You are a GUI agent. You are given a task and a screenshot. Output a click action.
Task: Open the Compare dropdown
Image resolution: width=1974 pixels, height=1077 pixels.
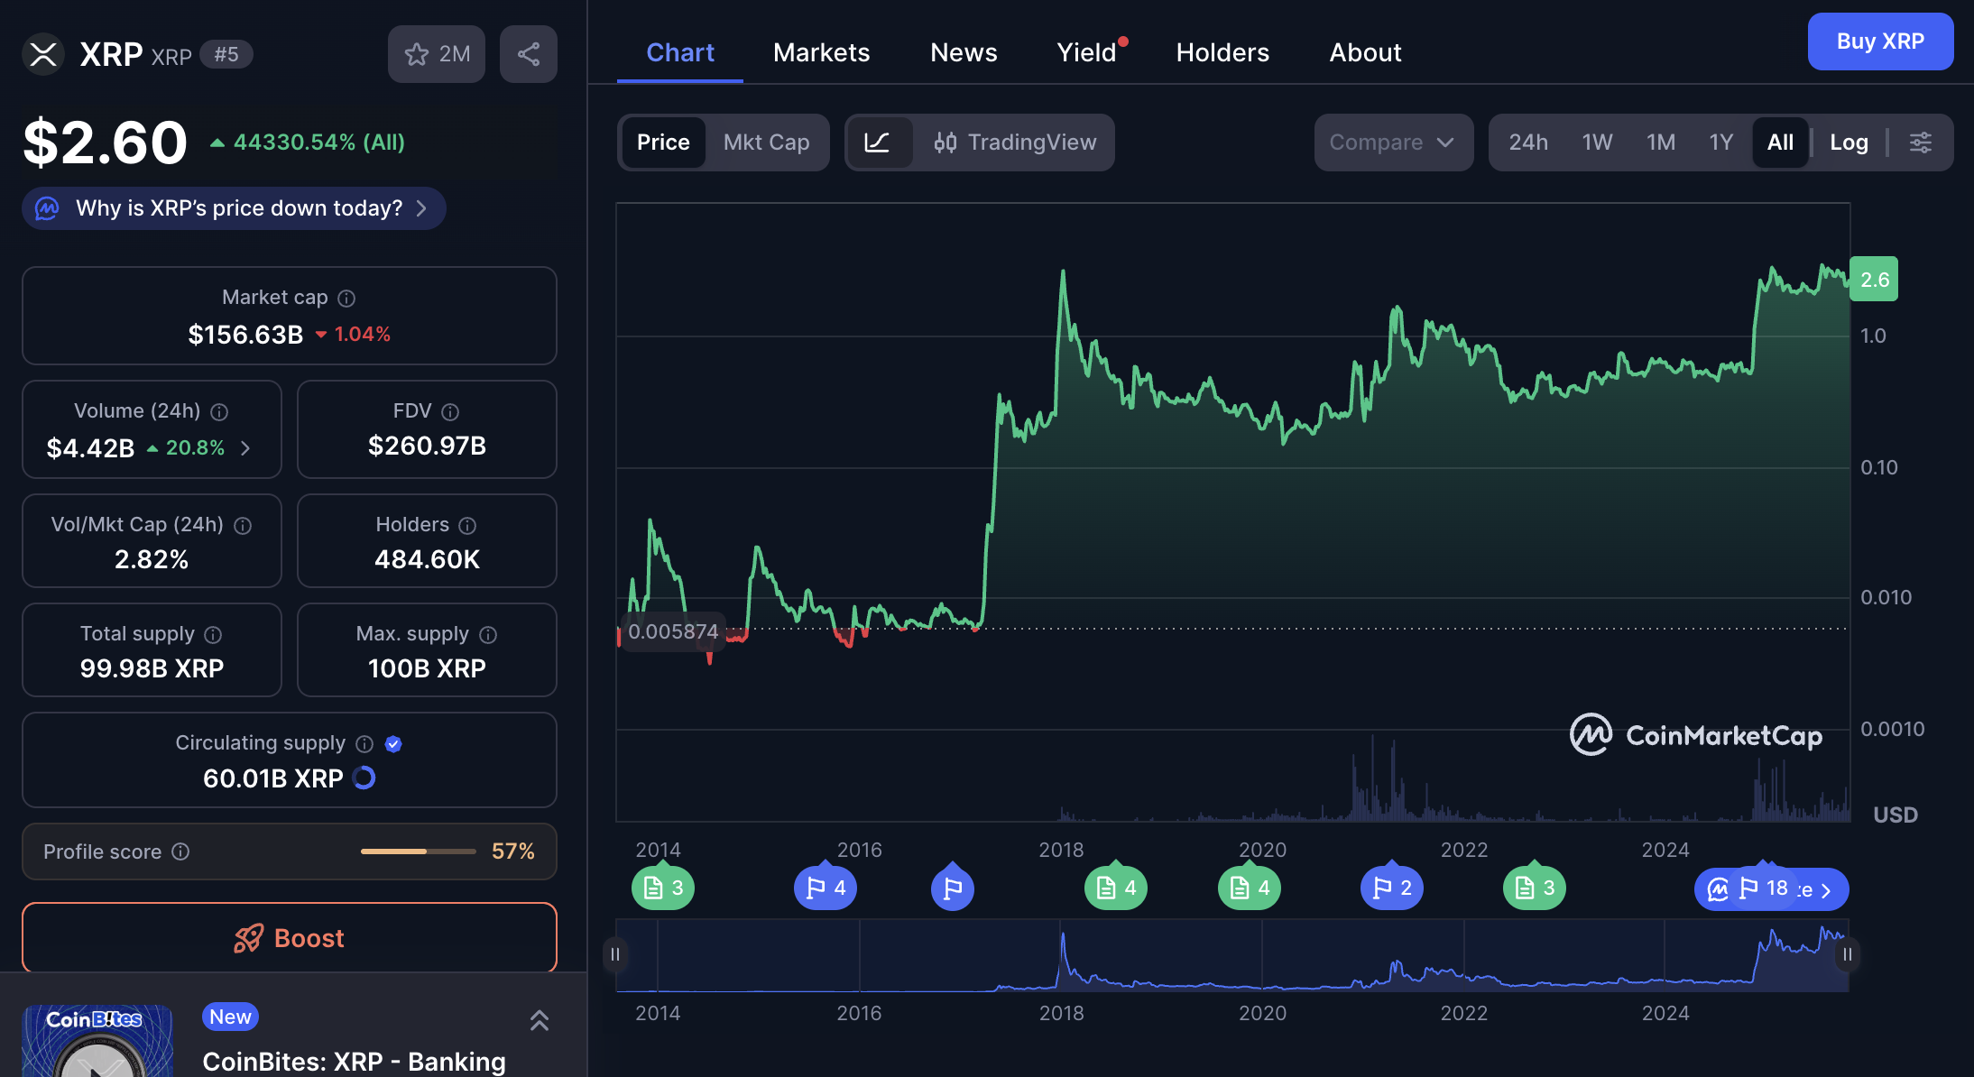tap(1392, 143)
